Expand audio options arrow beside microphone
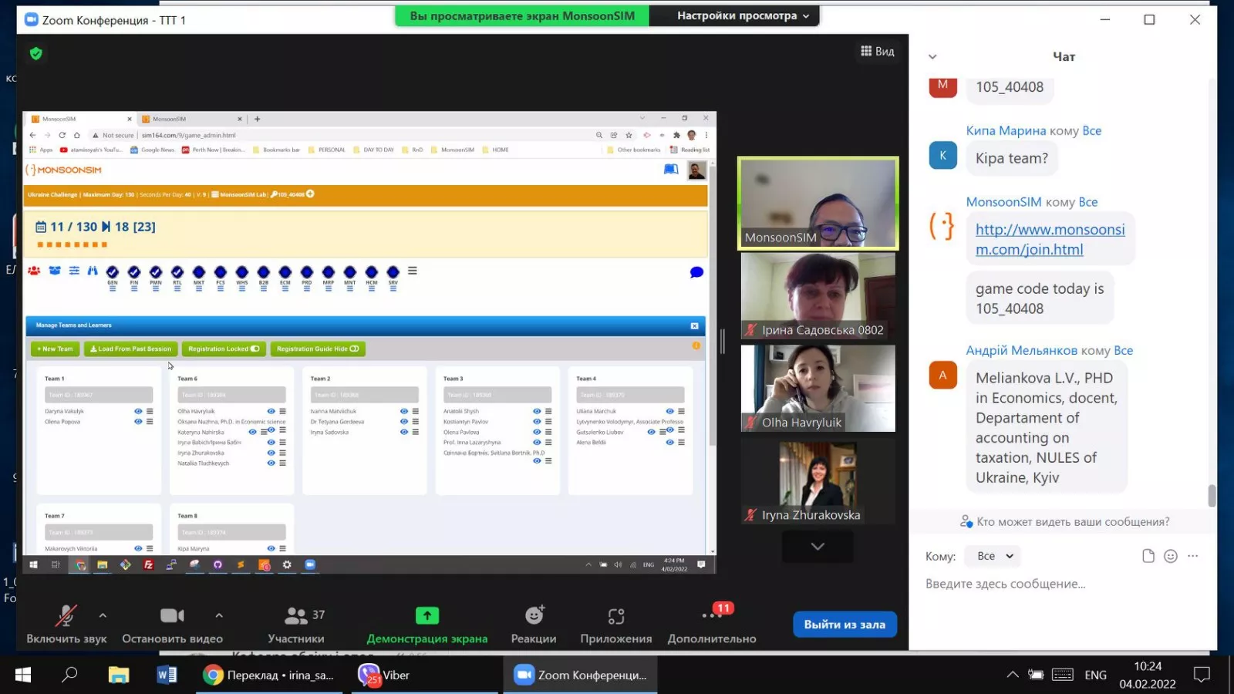 pyautogui.click(x=103, y=615)
